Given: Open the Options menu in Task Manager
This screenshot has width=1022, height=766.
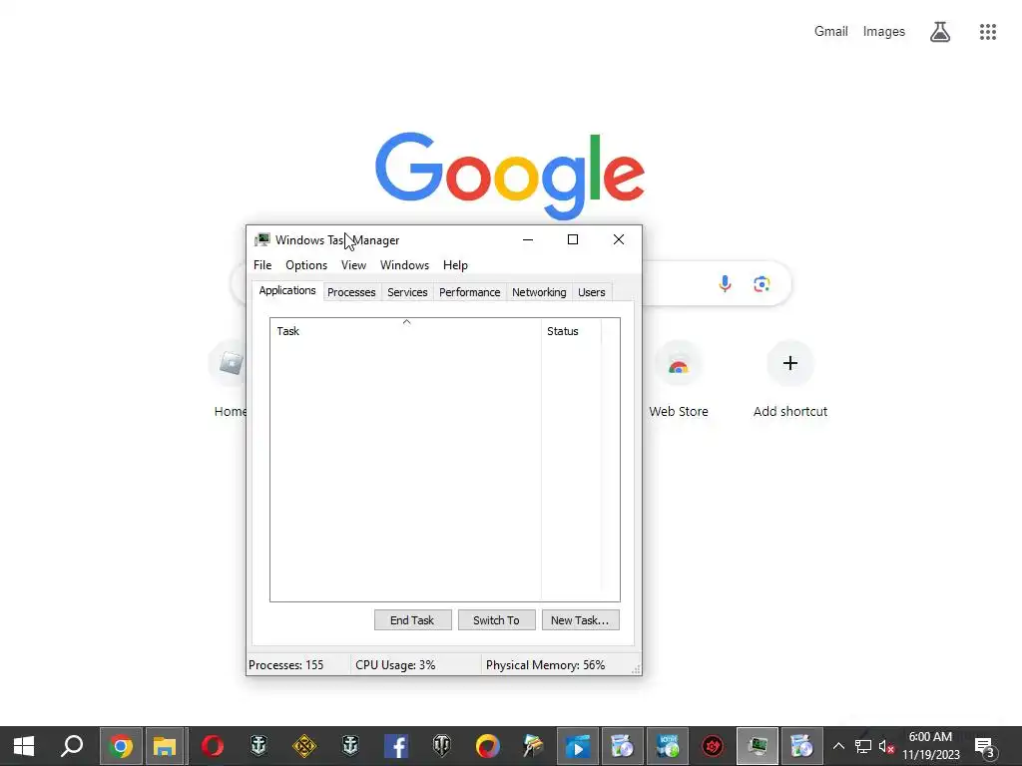Looking at the screenshot, I should click(306, 265).
